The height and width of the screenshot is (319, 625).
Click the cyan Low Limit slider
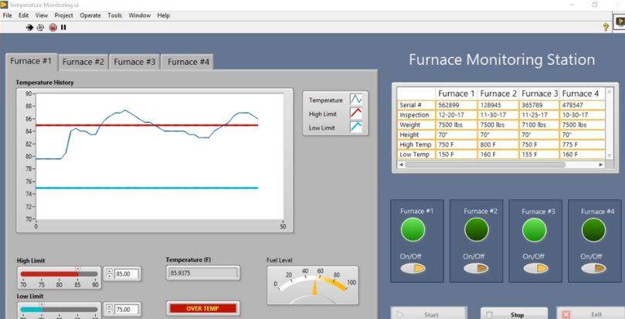tap(59, 310)
